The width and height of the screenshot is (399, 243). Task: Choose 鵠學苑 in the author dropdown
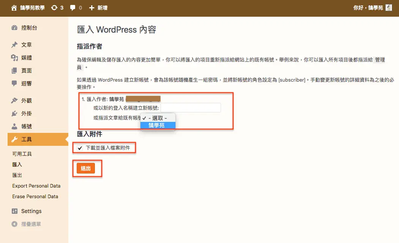click(x=158, y=125)
